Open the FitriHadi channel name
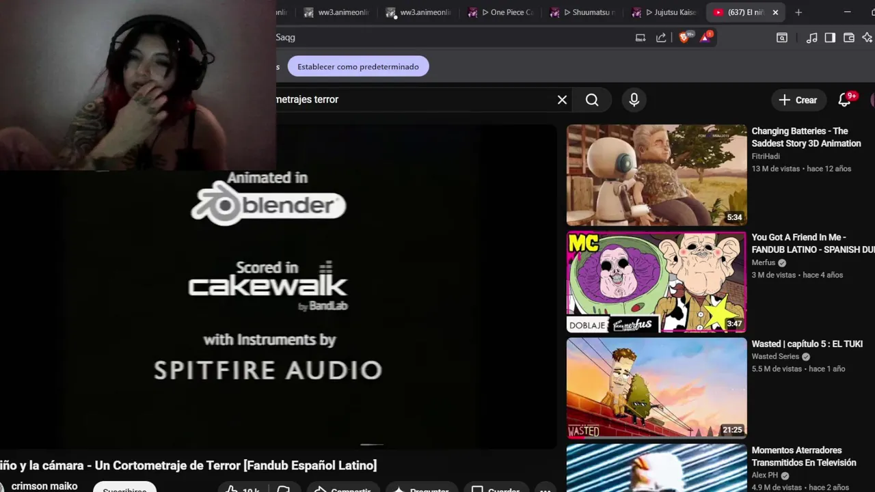This screenshot has width=875, height=492. 766,156
